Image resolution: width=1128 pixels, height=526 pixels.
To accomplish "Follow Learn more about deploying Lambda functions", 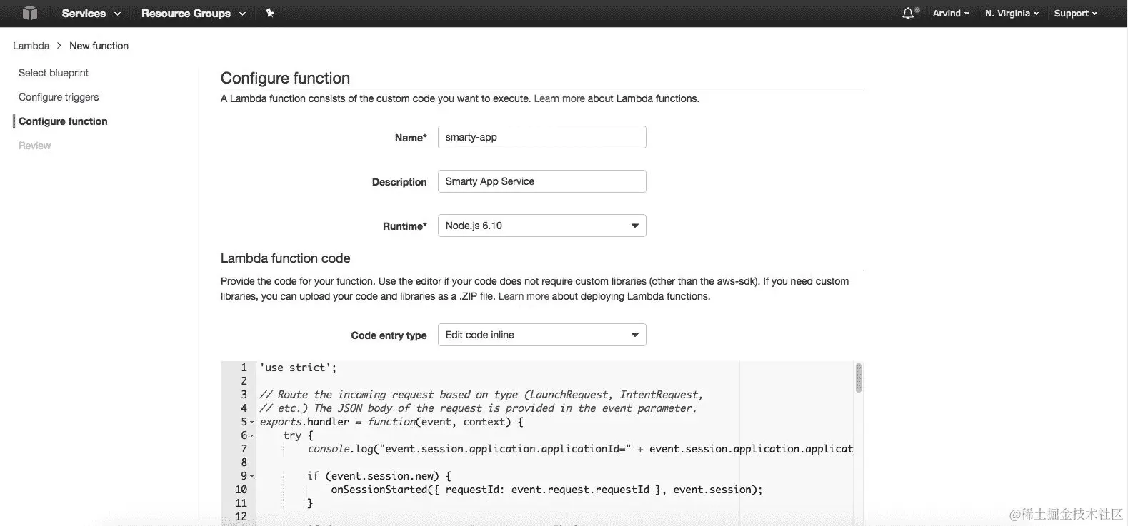I will 524,296.
